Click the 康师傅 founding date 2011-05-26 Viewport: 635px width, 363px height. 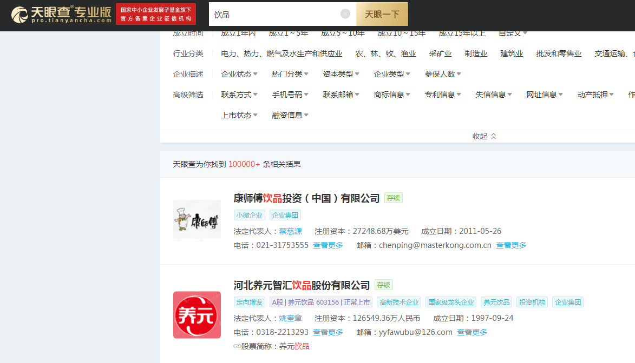pos(480,231)
